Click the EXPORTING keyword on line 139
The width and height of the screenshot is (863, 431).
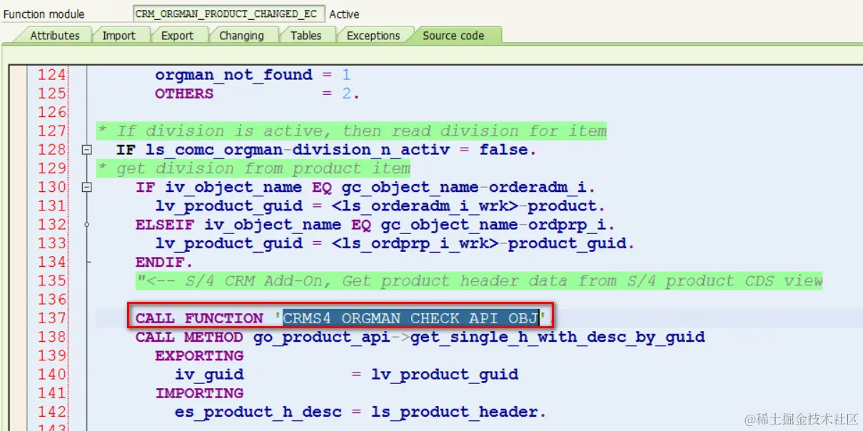point(199,355)
